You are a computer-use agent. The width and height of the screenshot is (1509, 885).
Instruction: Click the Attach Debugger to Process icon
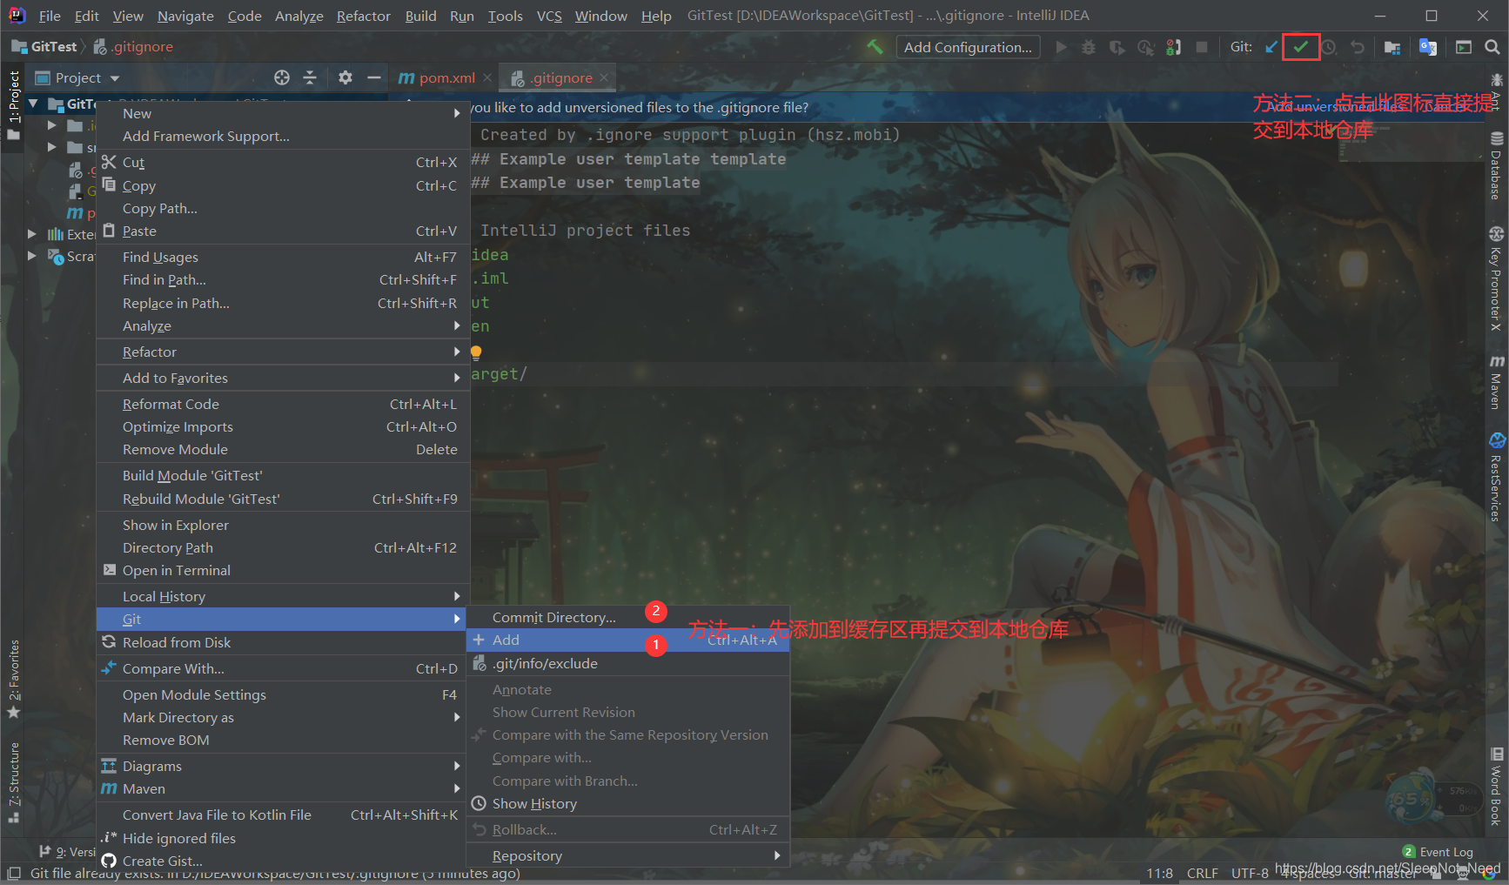(x=1174, y=47)
